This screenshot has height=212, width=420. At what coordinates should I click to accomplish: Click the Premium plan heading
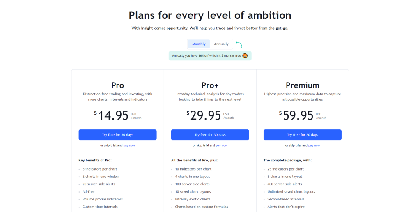click(x=303, y=85)
